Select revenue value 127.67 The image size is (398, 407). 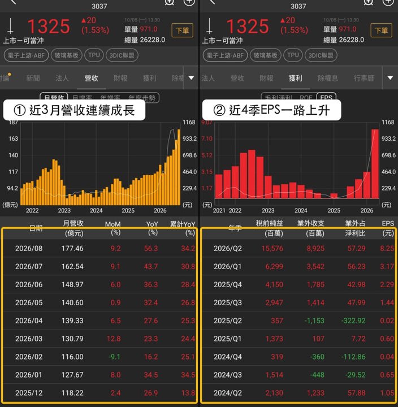click(x=72, y=375)
